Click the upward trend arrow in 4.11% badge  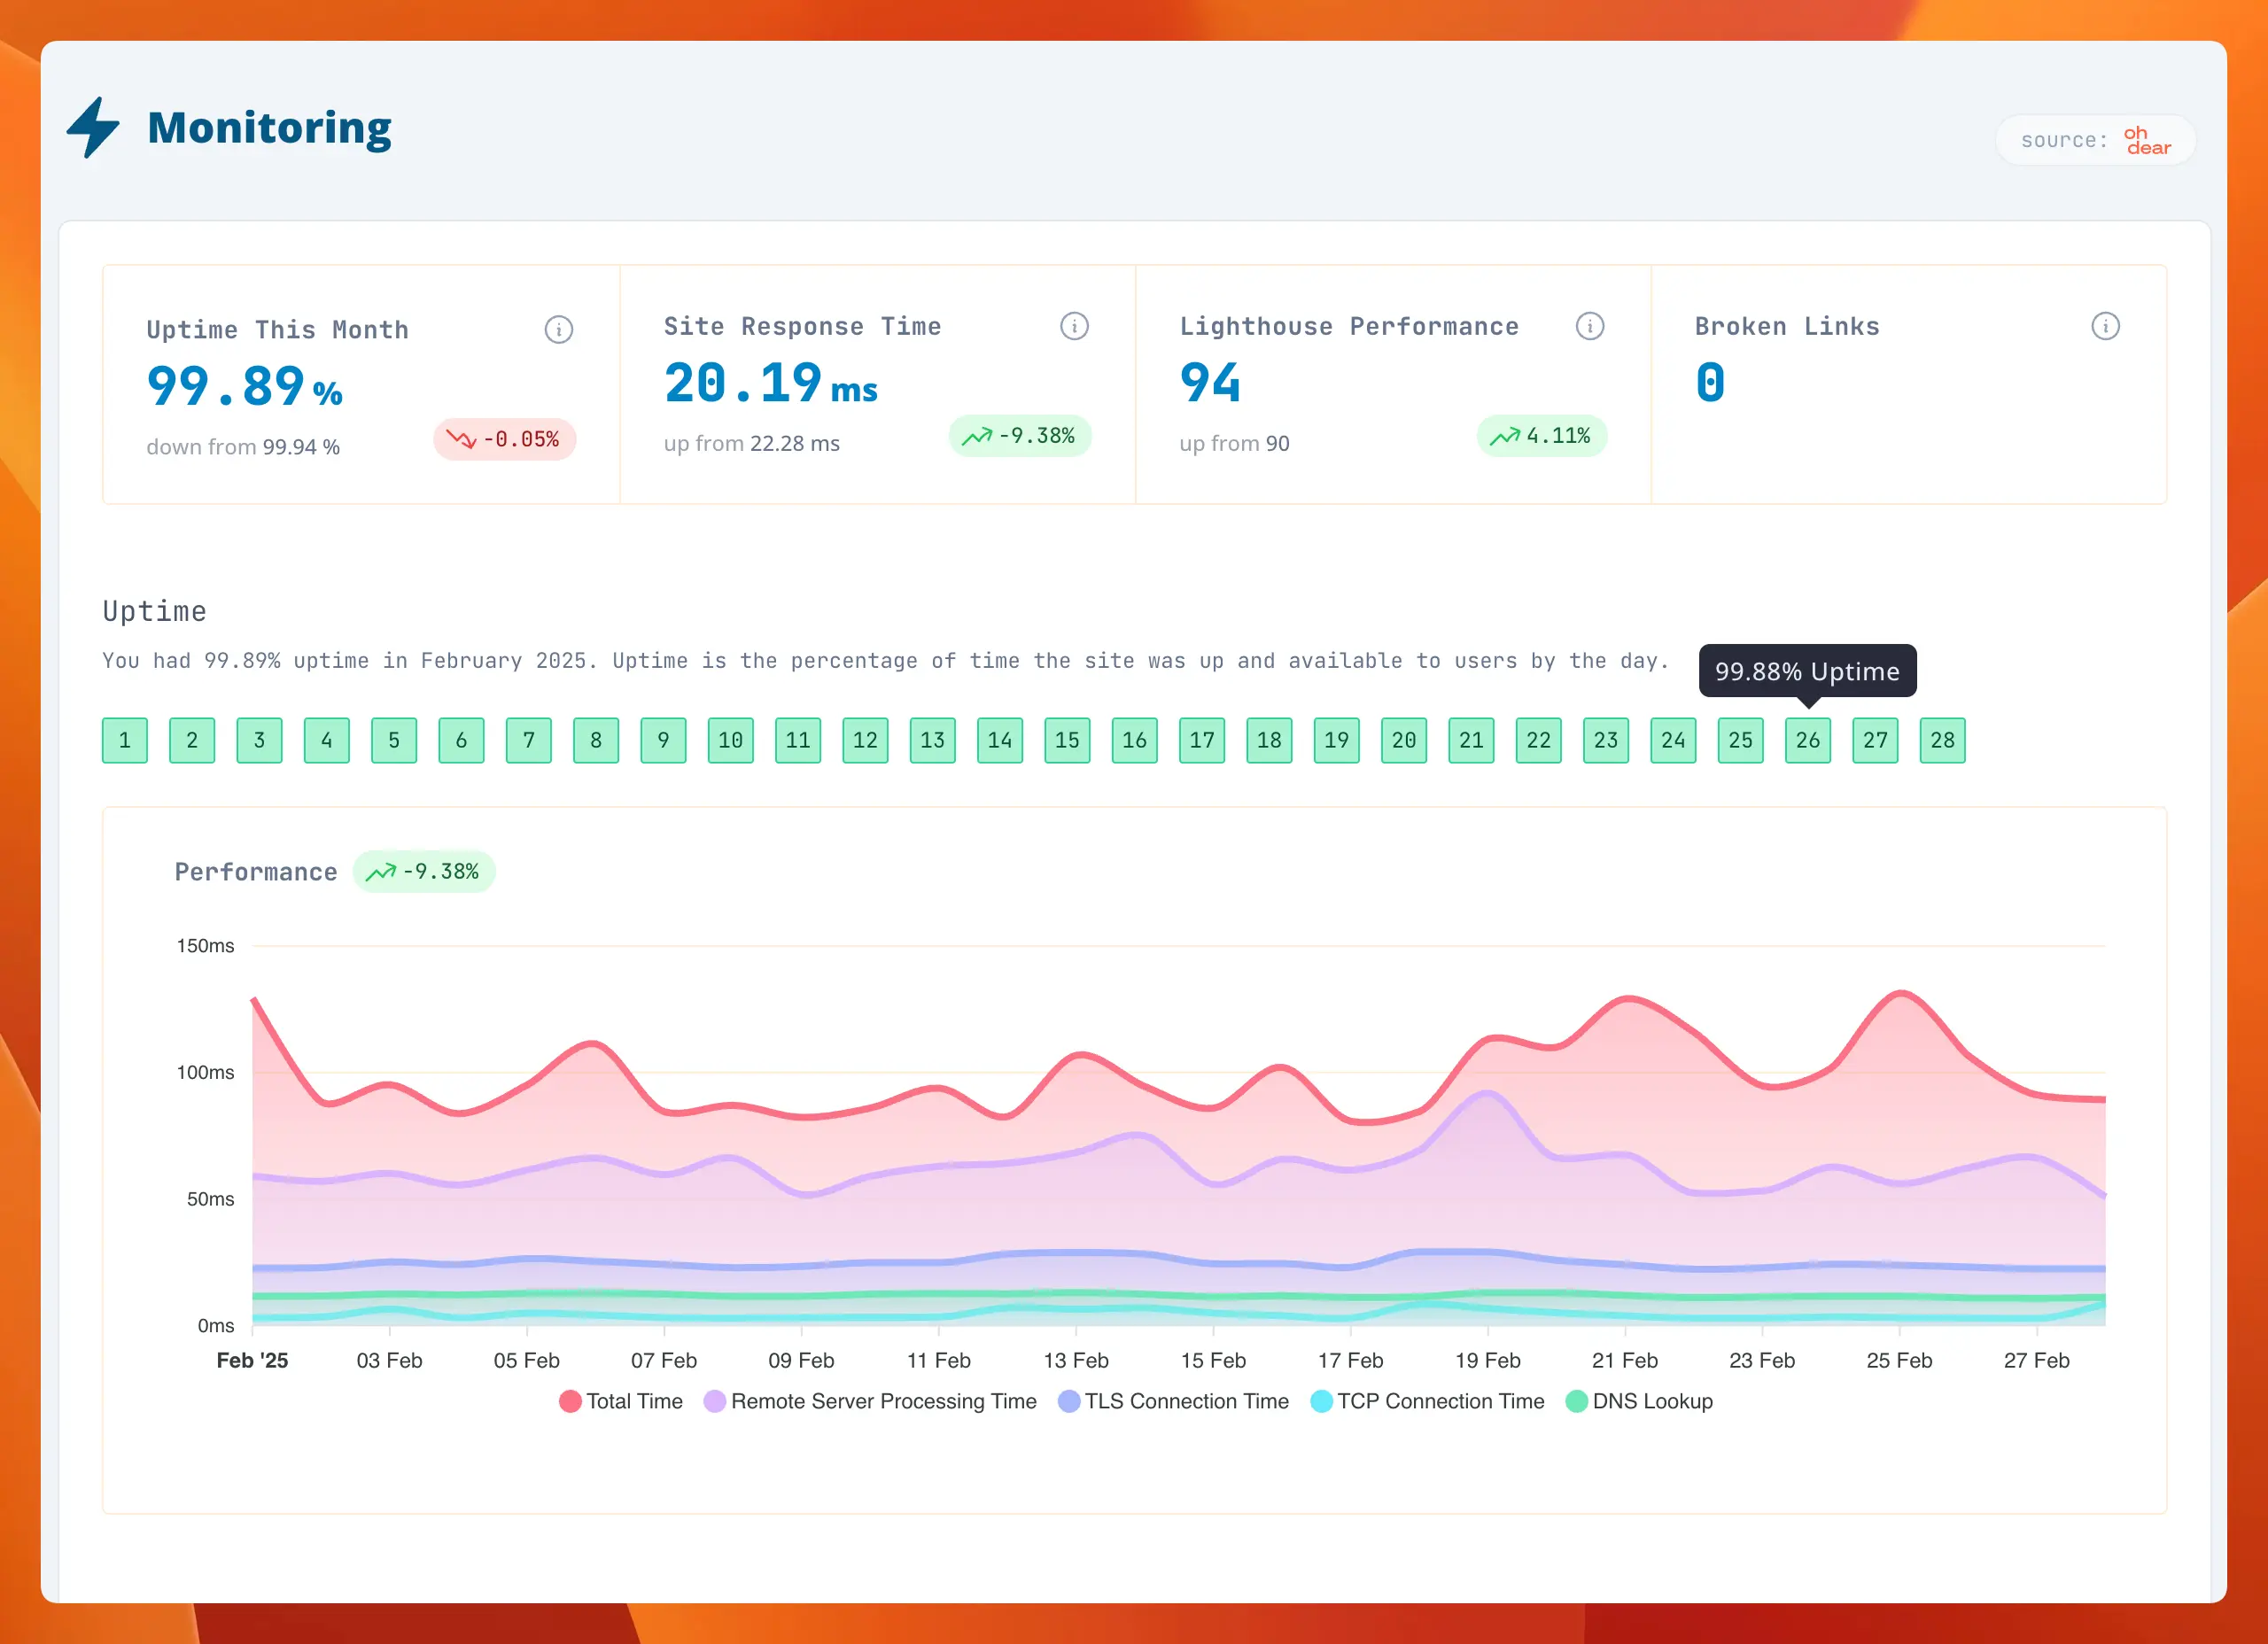(1504, 436)
